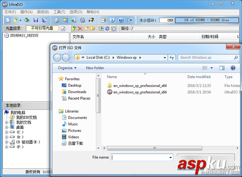Click the Make CD/DVD image icon
Image resolution: width=242 pixels, height=177 pixels.
pos(57,20)
